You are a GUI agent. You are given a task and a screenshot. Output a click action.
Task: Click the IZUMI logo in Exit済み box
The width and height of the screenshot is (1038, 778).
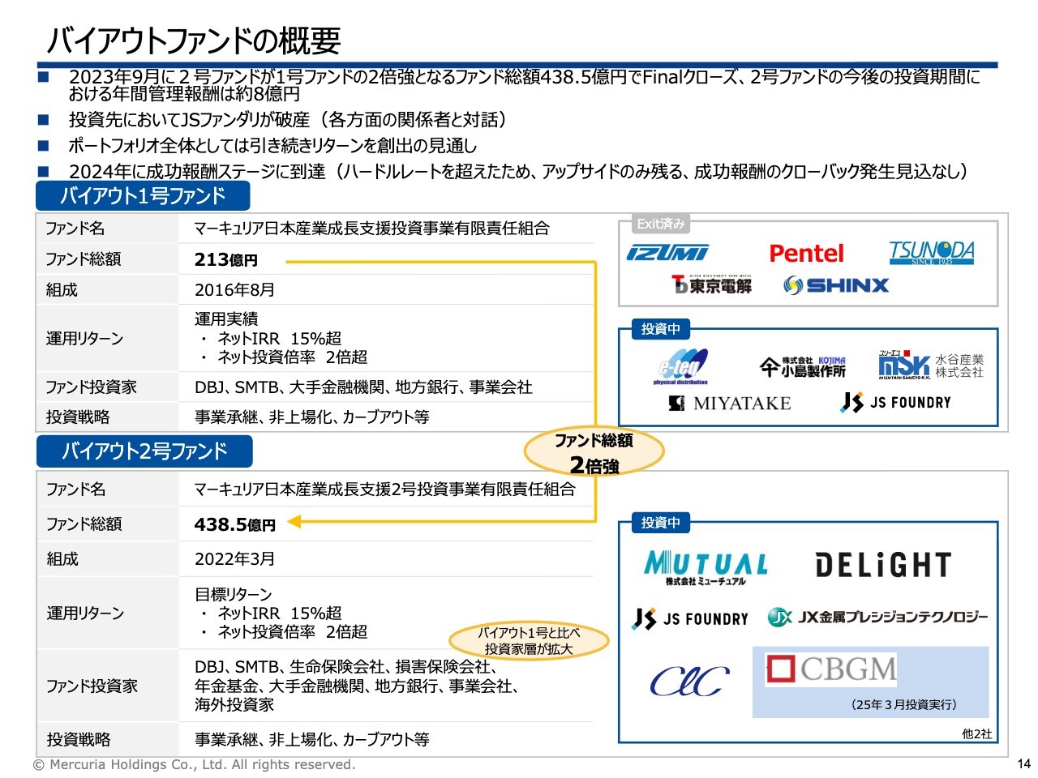tap(667, 254)
